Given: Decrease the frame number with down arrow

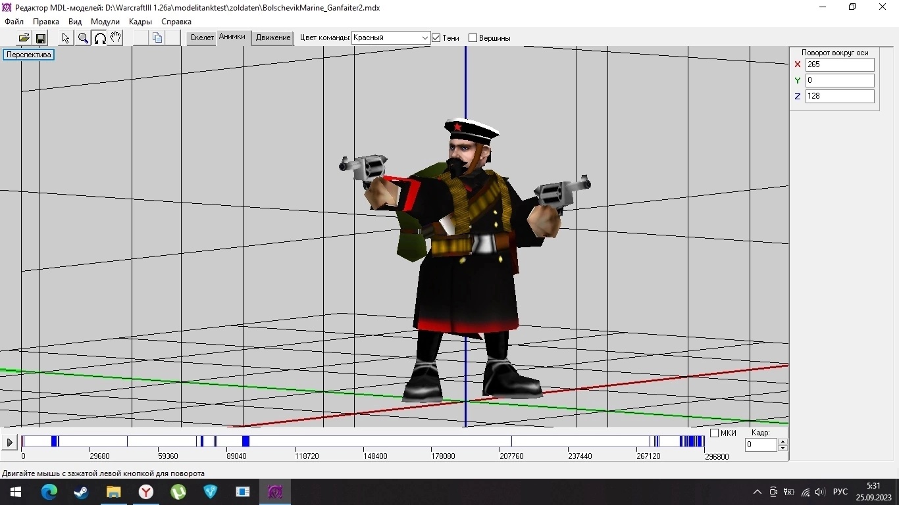Looking at the screenshot, I should point(783,448).
